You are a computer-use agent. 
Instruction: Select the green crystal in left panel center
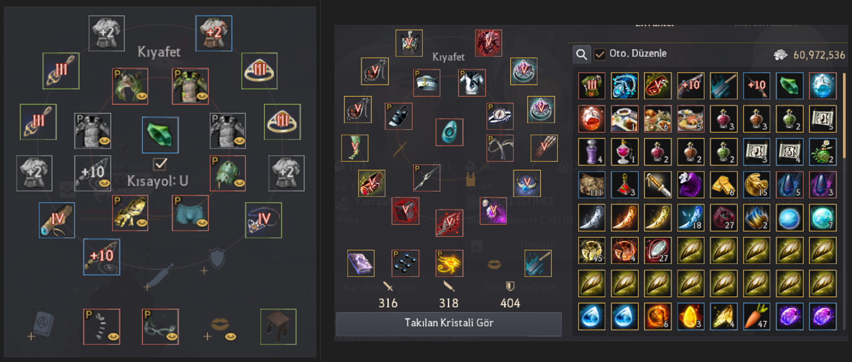(x=160, y=135)
